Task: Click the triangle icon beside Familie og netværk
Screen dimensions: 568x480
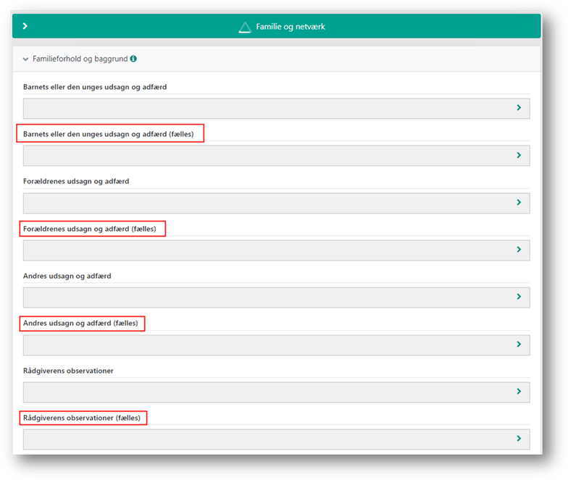Action: tap(244, 27)
